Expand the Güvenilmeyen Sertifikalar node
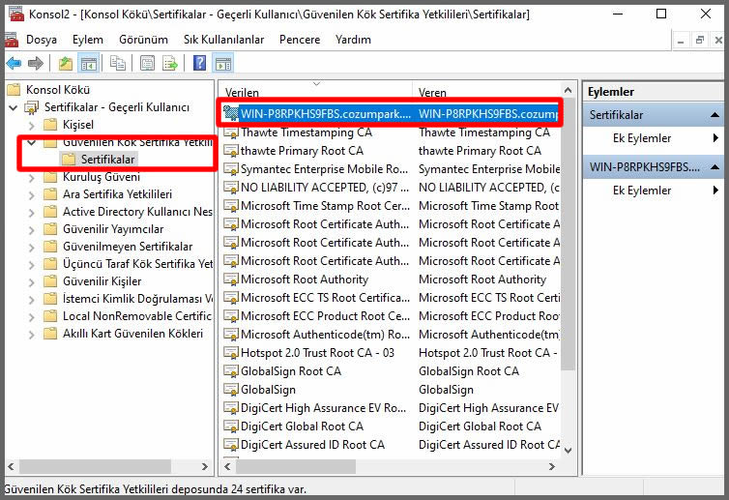Screen dimensions: 729x500 click(x=31, y=247)
